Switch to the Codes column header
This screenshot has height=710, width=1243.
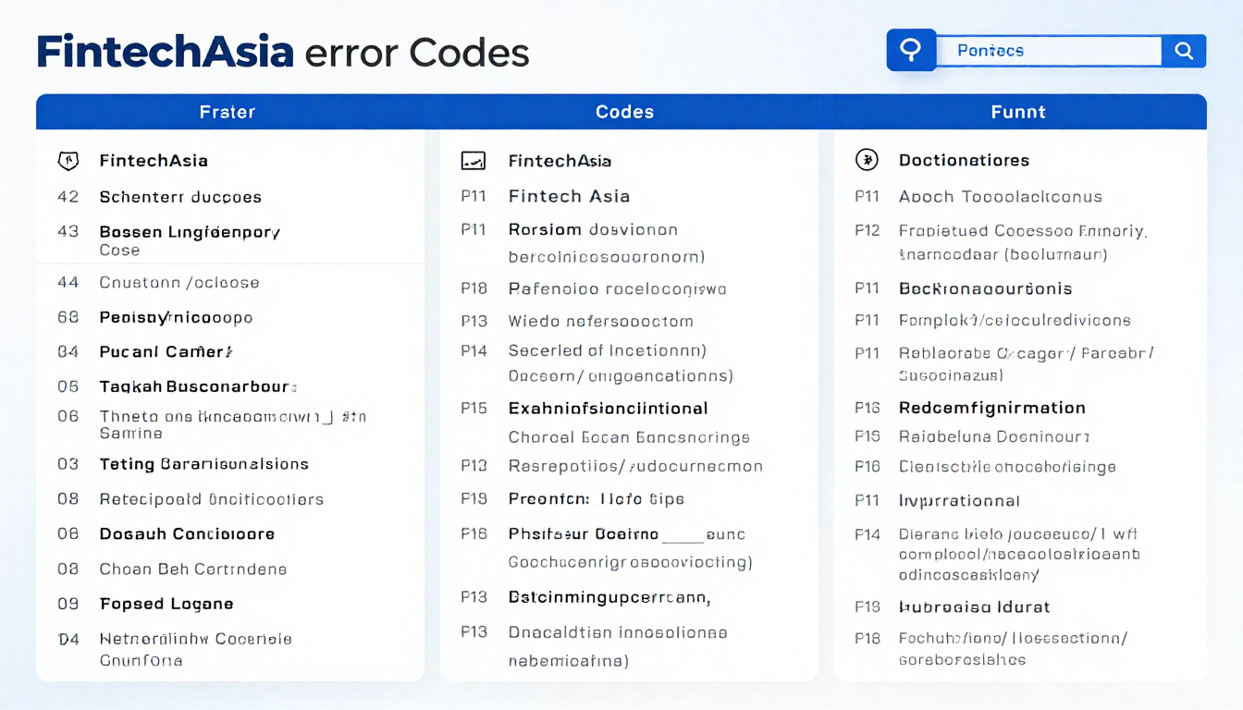pos(624,111)
